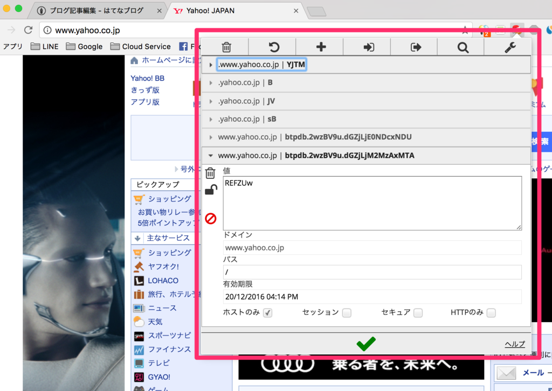Click the Facebook bookmark icon
552x391 pixels.
(183, 46)
